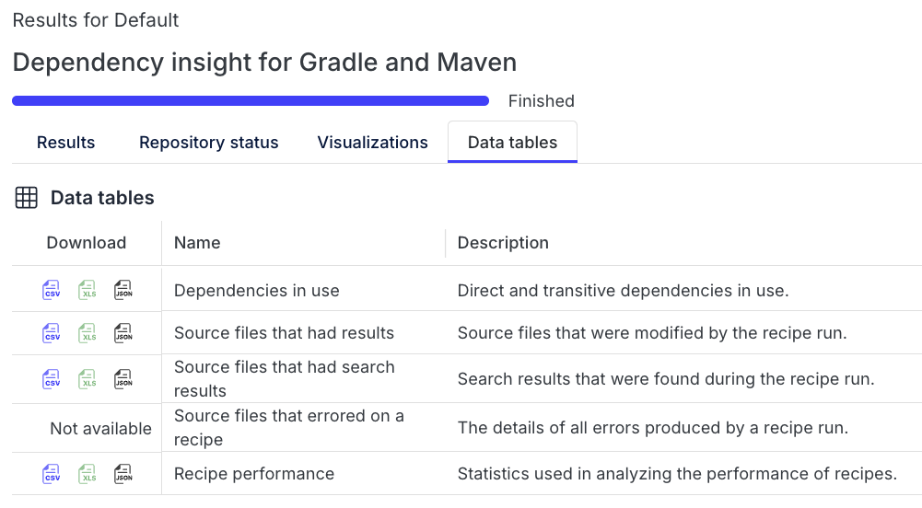This screenshot has height=508, width=922.
Task: Click the Data tables grid icon
Action: tap(27, 198)
